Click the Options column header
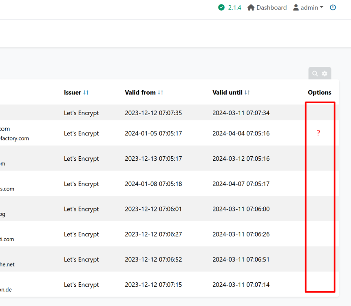Screen dimensions: 351x306 click(x=320, y=93)
